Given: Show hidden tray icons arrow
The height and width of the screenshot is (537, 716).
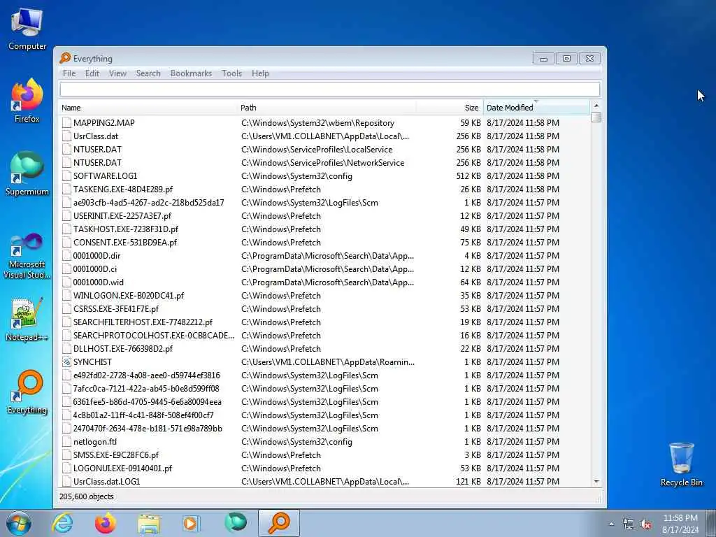Looking at the screenshot, I should coord(611,524).
